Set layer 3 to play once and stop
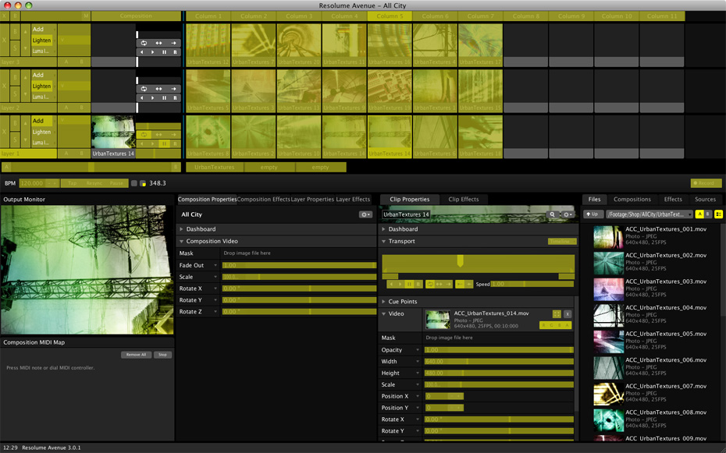Viewport: 726px width, 453px height. pos(173,43)
